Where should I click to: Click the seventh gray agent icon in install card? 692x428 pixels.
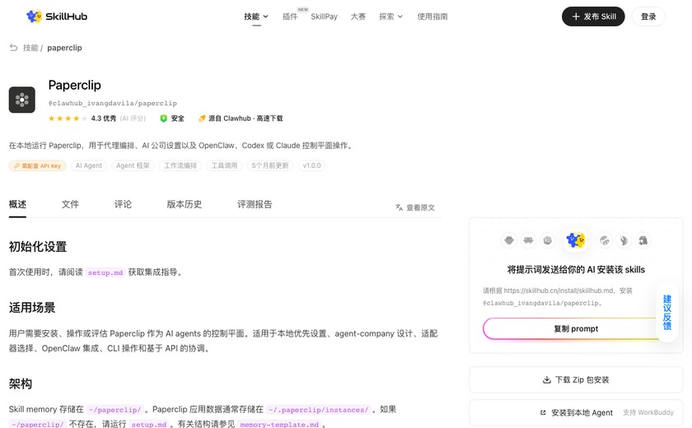(643, 240)
